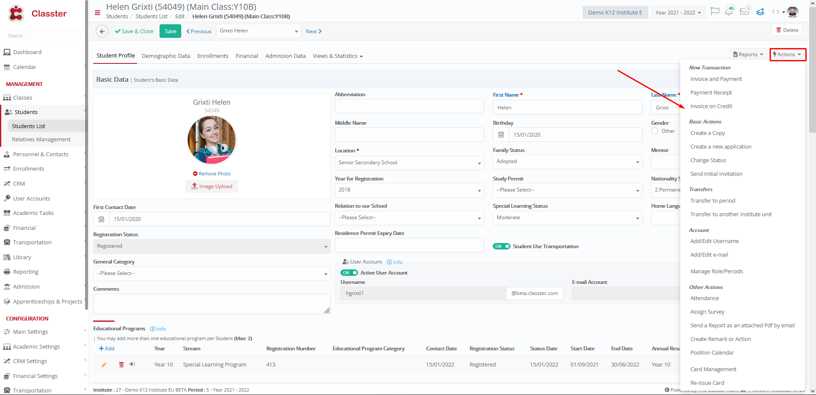Click the User Accounts key icon

(x=7, y=198)
